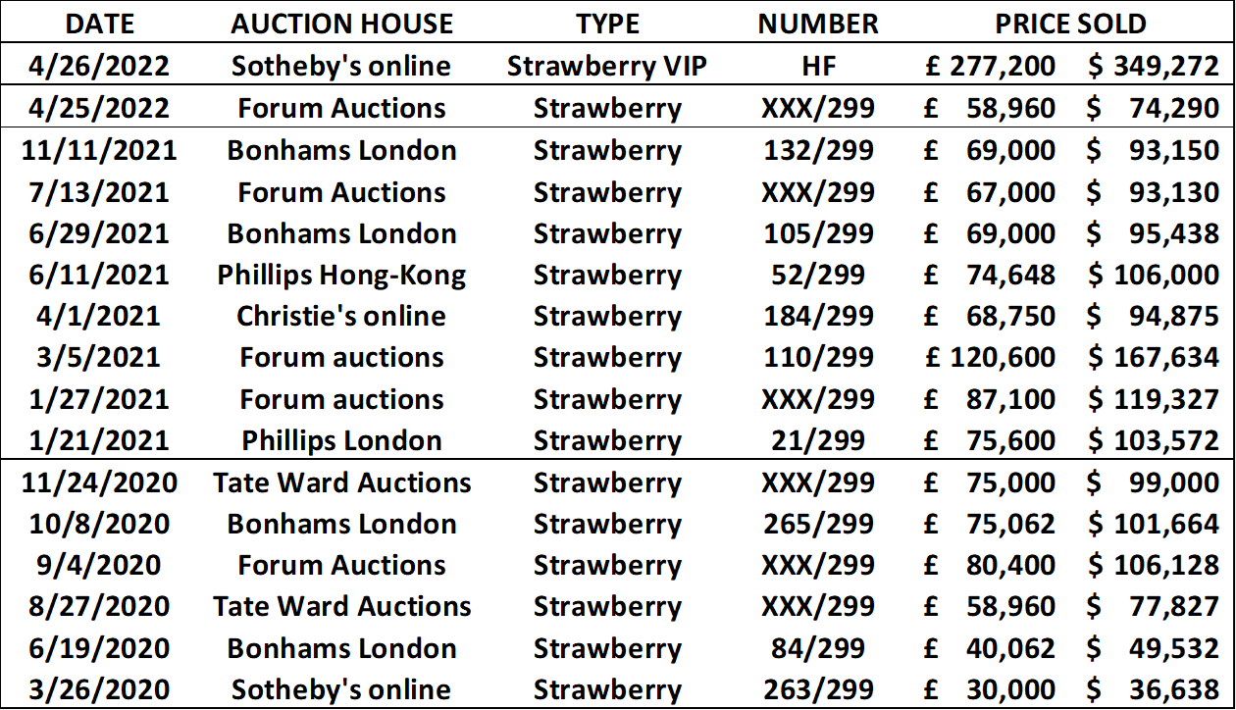The height and width of the screenshot is (710, 1236).
Task: Select the NUMBER column header
Action: coord(817,24)
